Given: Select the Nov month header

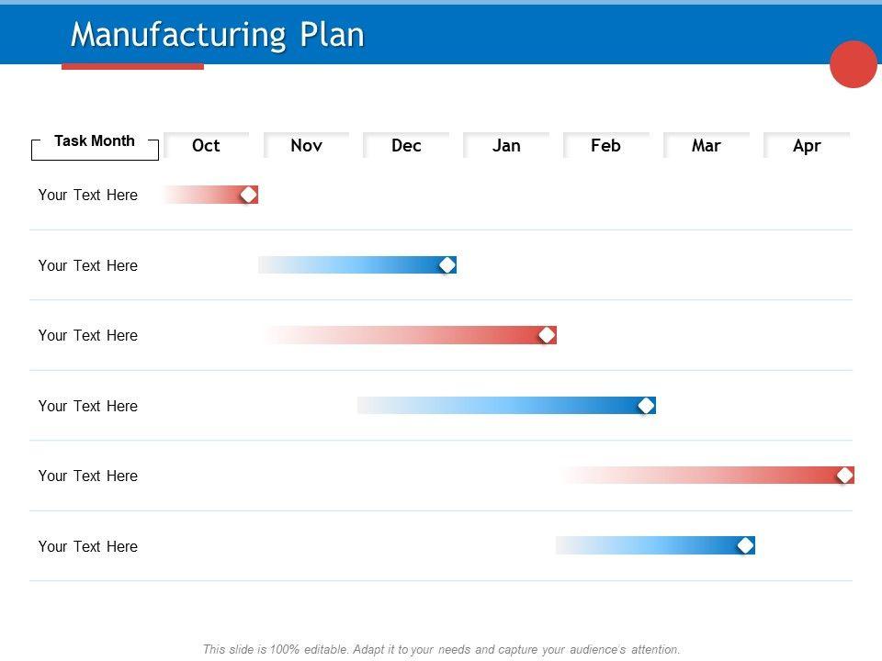Looking at the screenshot, I should pos(306,145).
